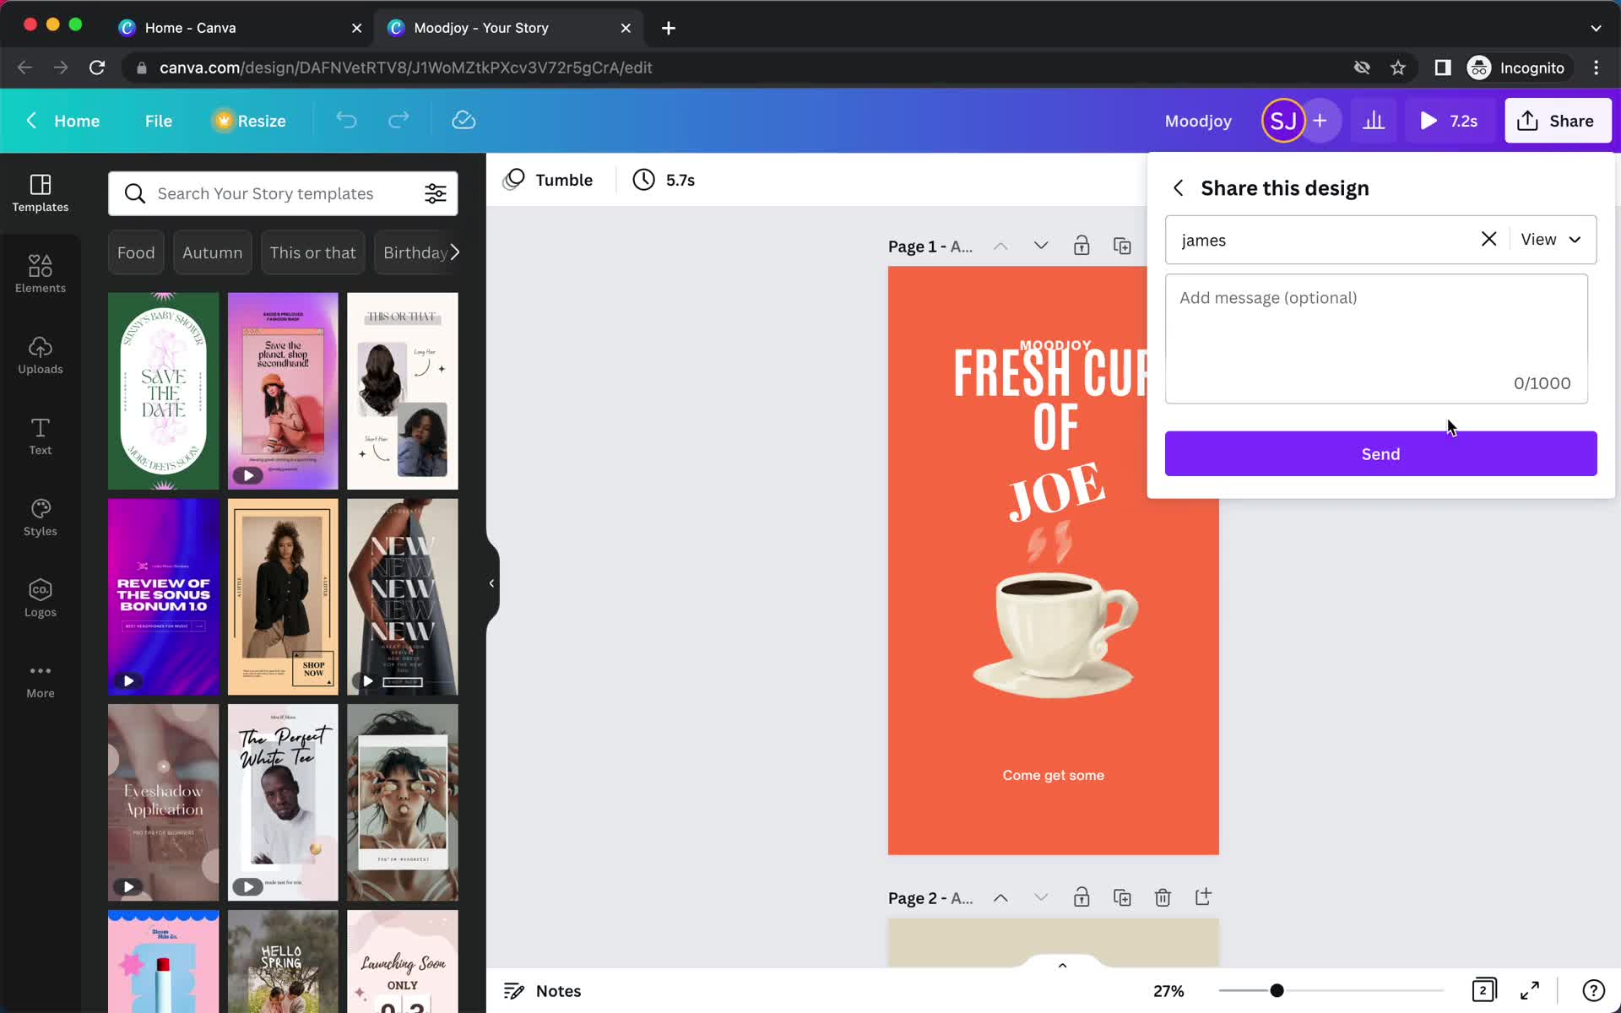Duplicate Page 2
The image size is (1621, 1013).
(1122, 897)
